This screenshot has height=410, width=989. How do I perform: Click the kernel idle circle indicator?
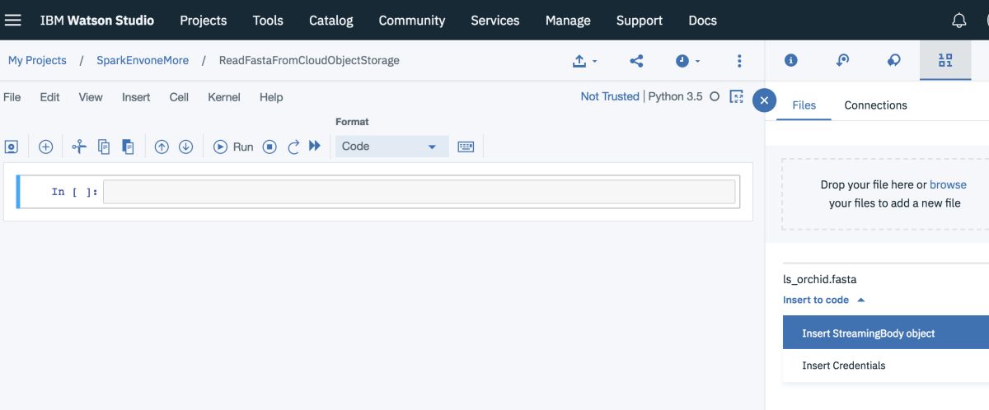[715, 97]
